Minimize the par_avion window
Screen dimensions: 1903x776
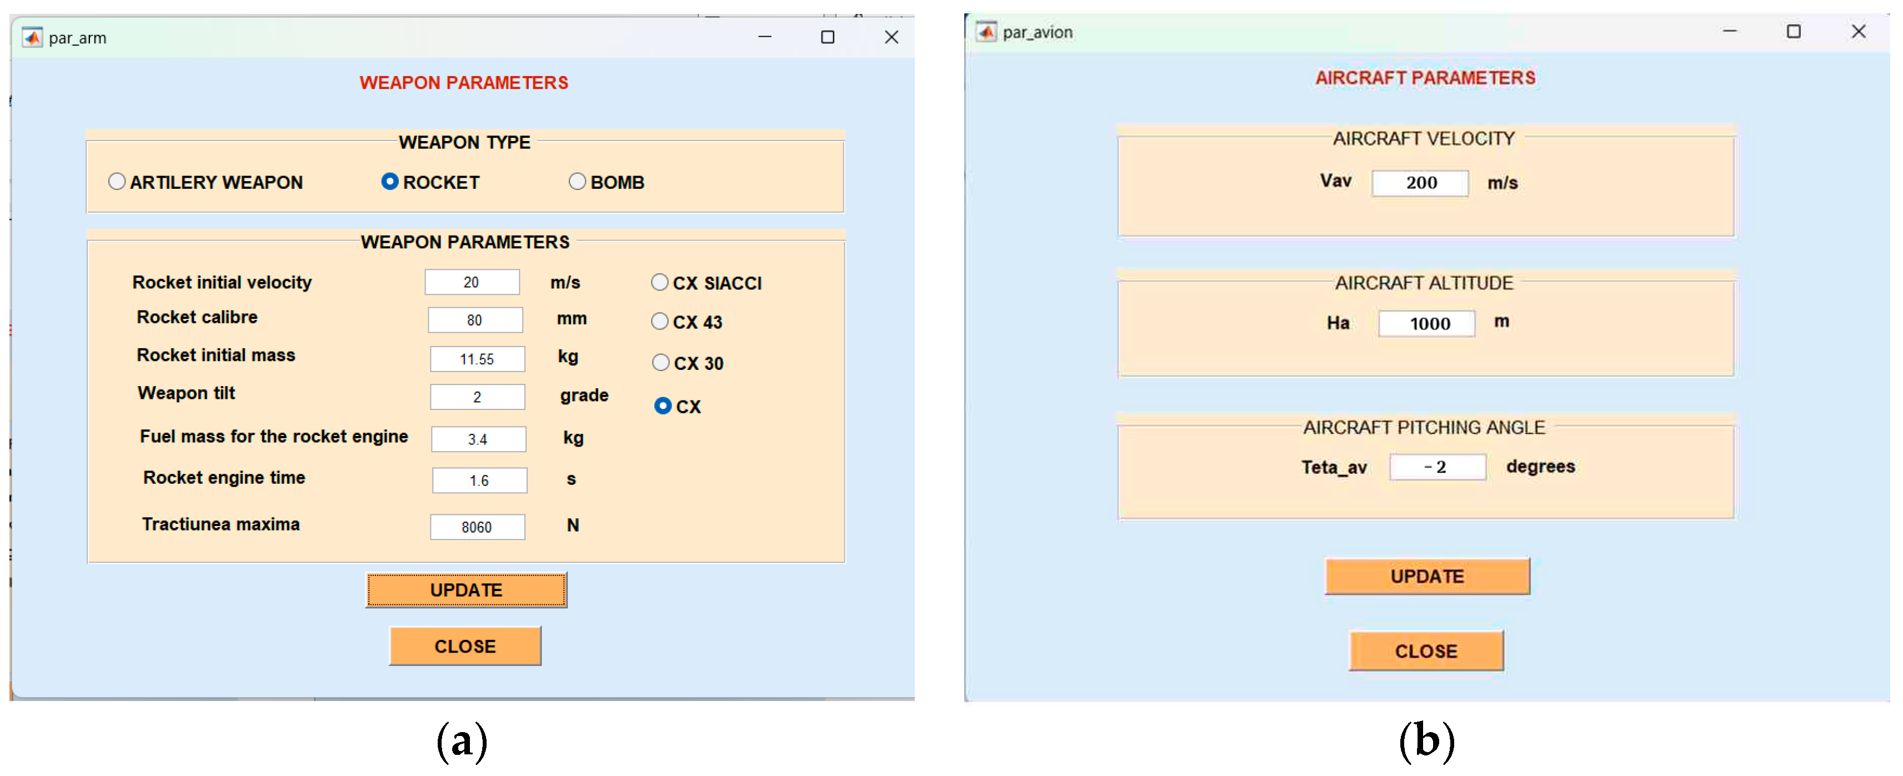[1729, 32]
